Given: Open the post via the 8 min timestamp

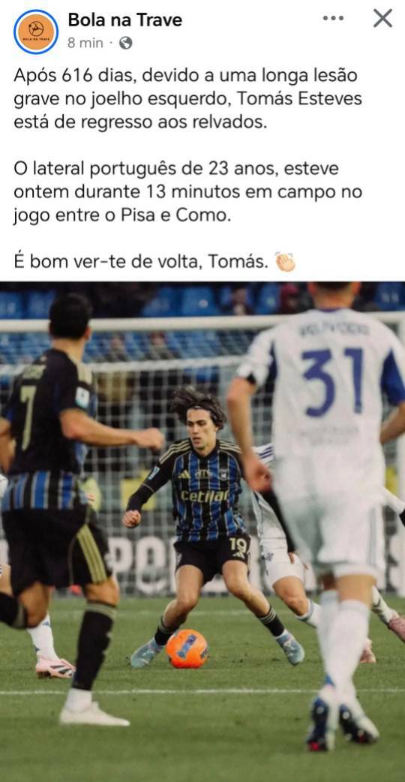Looking at the screenshot, I should (x=85, y=44).
